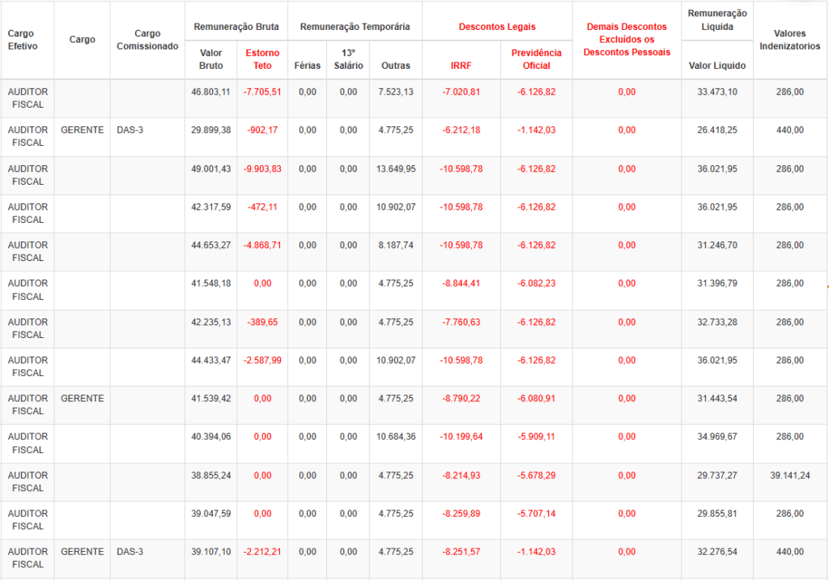Image resolution: width=829 pixels, height=581 pixels.
Task: Click the Estorno Teto value -9.903,83
Action: [x=262, y=169]
